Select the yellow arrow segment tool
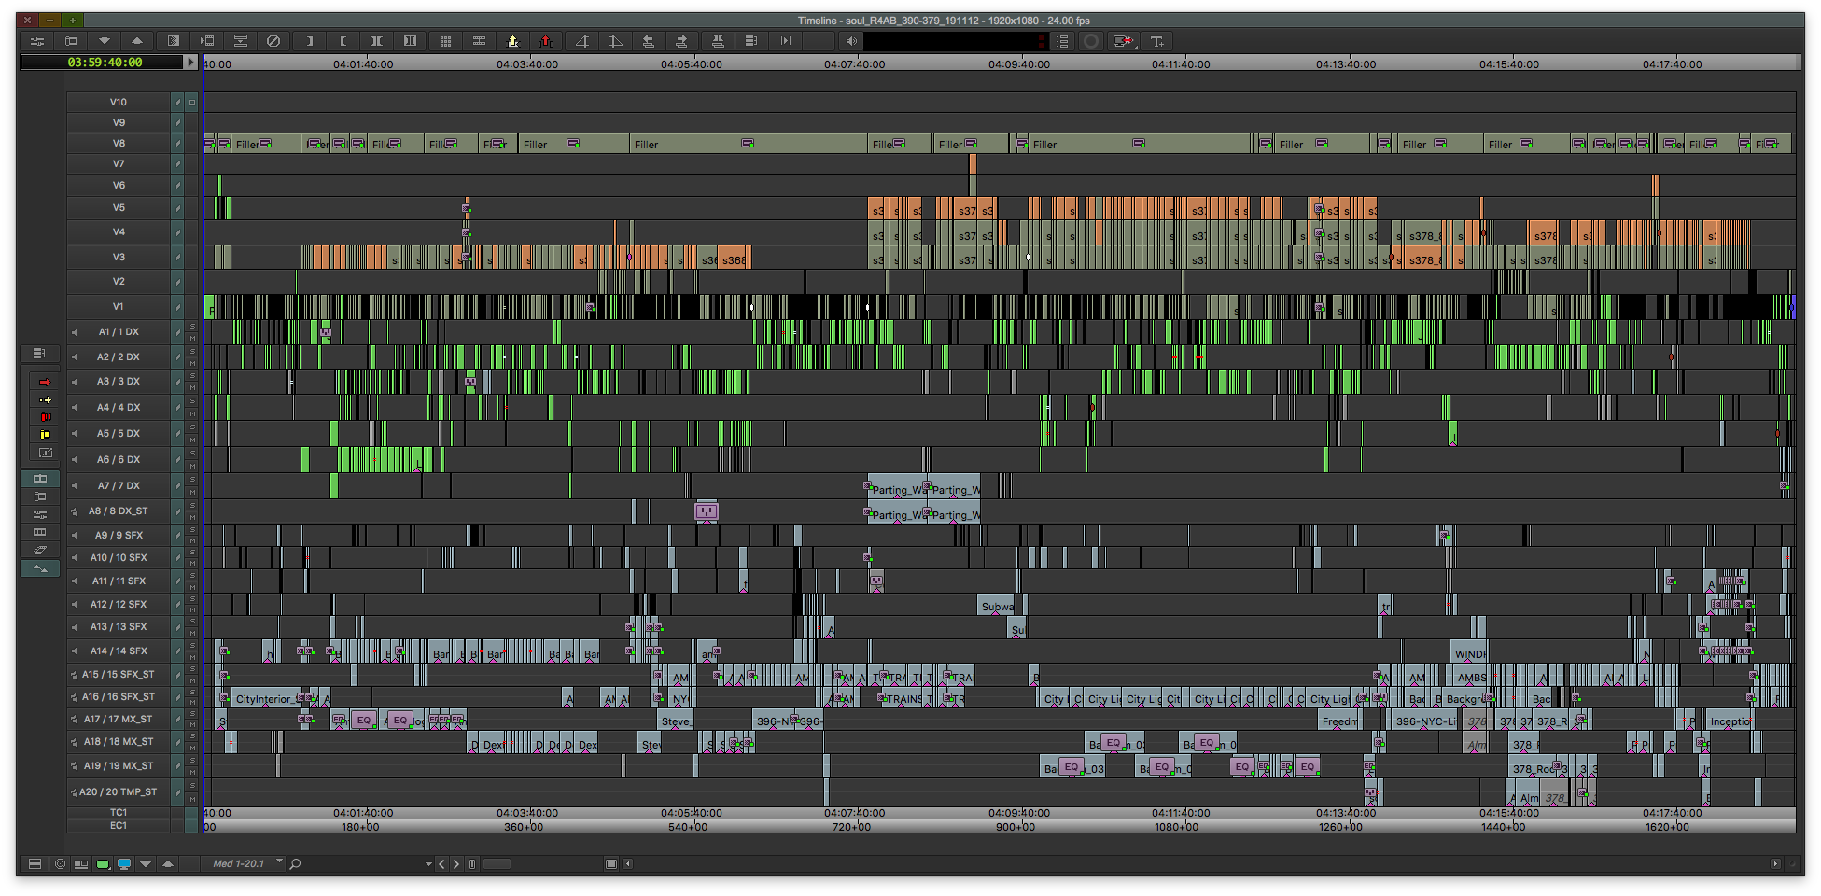 point(44,399)
